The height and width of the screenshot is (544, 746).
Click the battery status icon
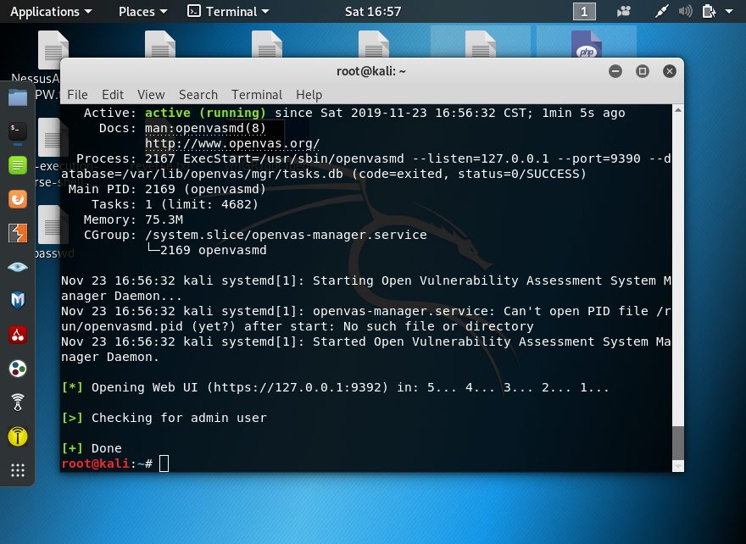point(709,11)
